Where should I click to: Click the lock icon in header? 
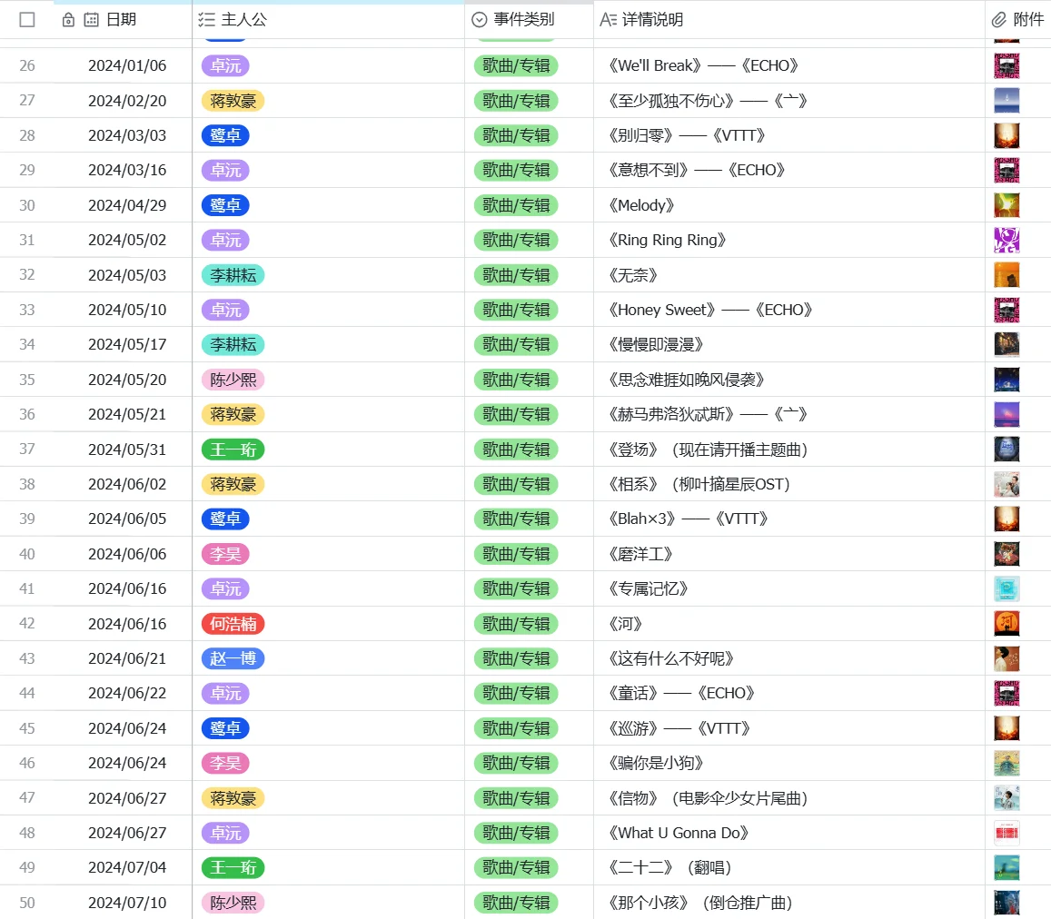(68, 19)
